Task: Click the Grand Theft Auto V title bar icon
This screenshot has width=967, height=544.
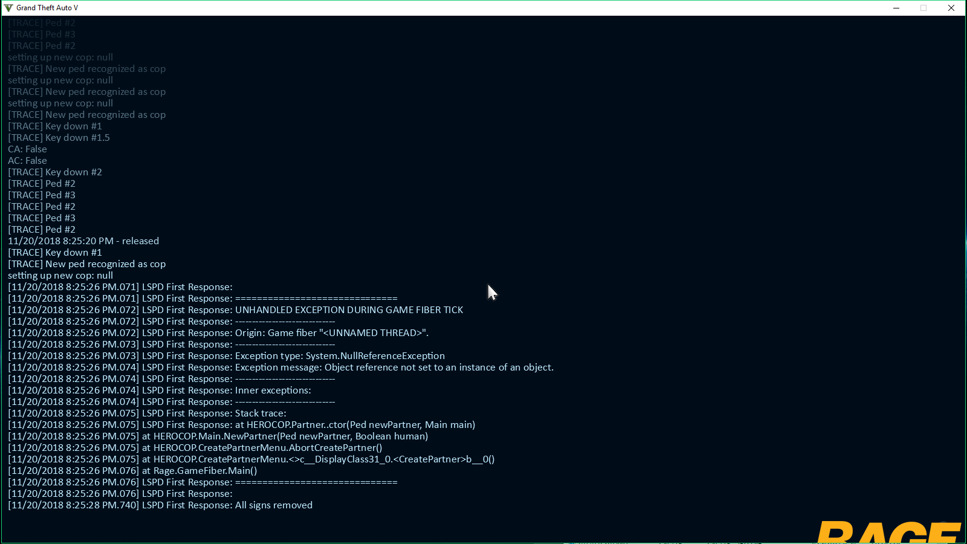Action: pyautogui.click(x=8, y=8)
